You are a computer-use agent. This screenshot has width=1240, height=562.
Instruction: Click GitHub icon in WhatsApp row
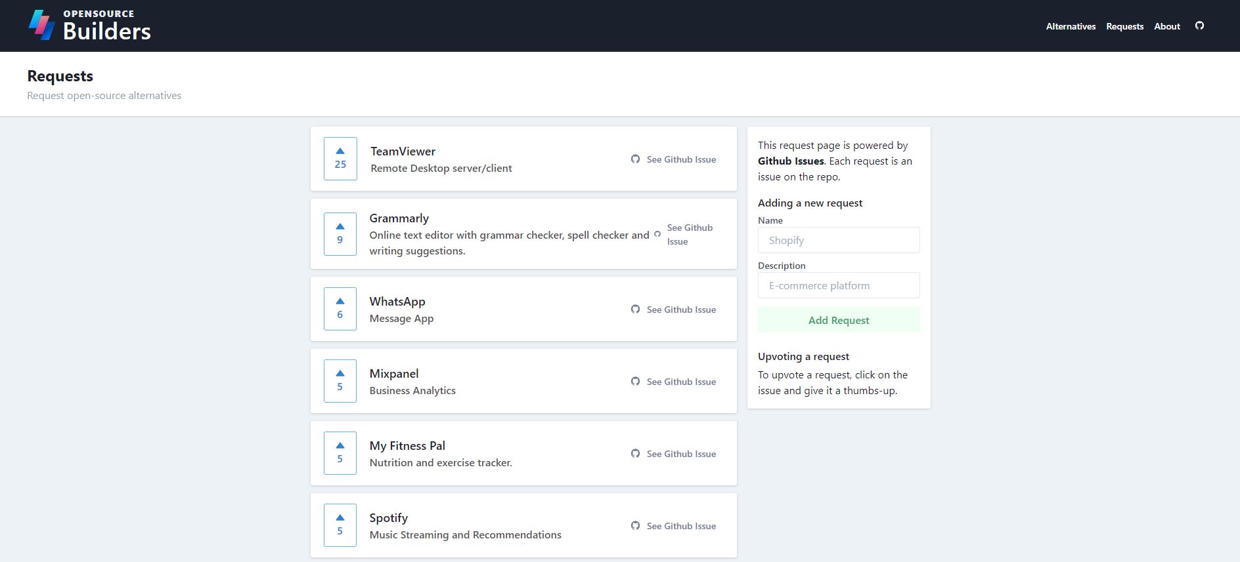[x=635, y=309]
